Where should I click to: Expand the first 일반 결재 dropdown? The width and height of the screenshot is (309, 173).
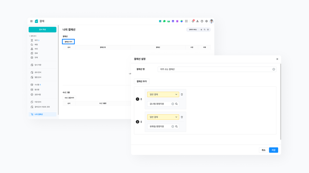point(163,95)
